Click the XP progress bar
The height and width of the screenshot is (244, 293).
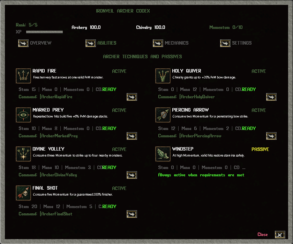pos(45,32)
